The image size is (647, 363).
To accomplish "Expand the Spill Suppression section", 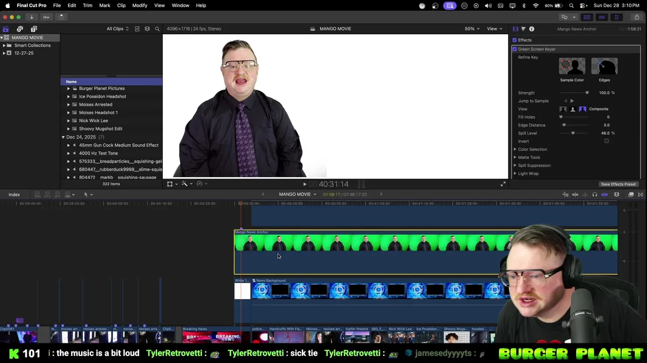I will [x=515, y=165].
